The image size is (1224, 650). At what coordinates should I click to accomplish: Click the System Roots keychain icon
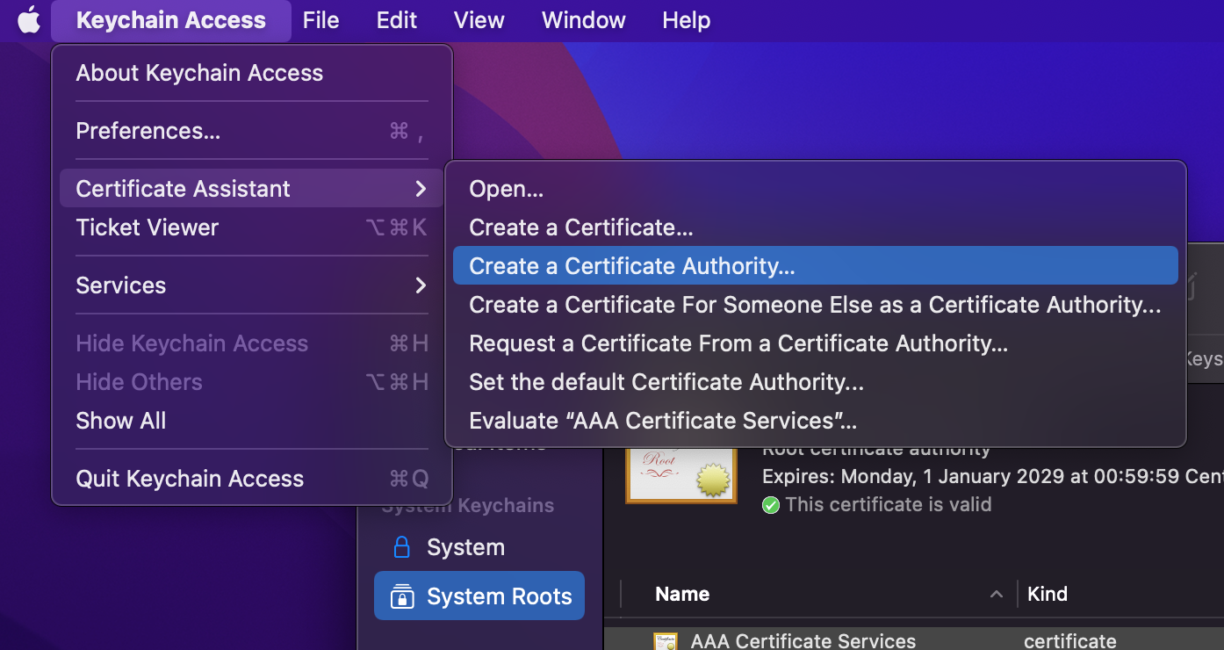[x=402, y=596]
